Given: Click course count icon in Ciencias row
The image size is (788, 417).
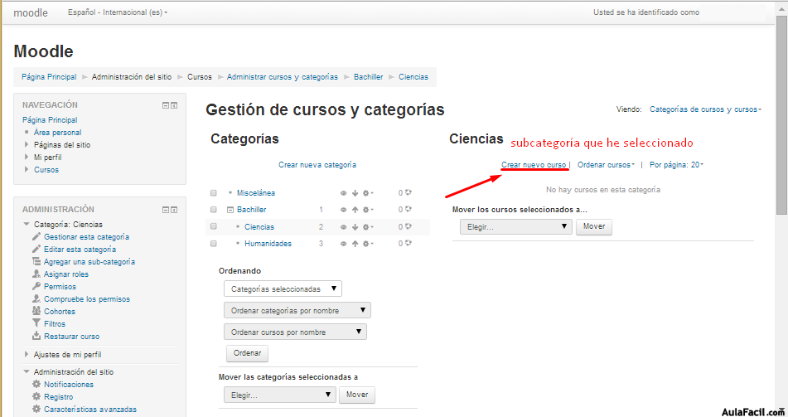Looking at the screenshot, I should (x=409, y=227).
